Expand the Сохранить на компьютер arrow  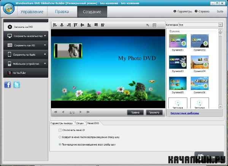click(x=45, y=36)
